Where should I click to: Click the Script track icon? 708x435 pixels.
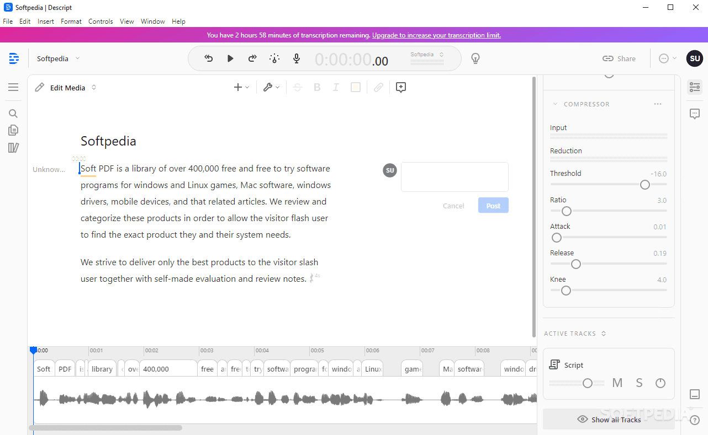[x=554, y=365]
